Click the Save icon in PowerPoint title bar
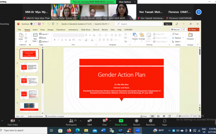This screenshot has height=134, width=216. click(x=39, y=24)
